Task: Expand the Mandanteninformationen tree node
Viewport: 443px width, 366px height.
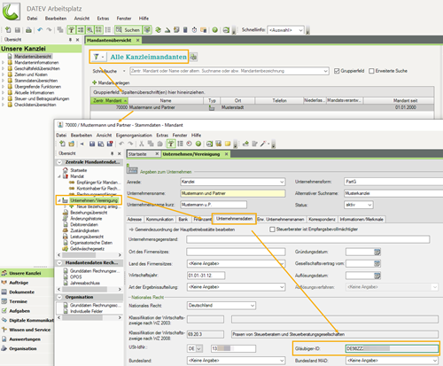Action: (4, 63)
